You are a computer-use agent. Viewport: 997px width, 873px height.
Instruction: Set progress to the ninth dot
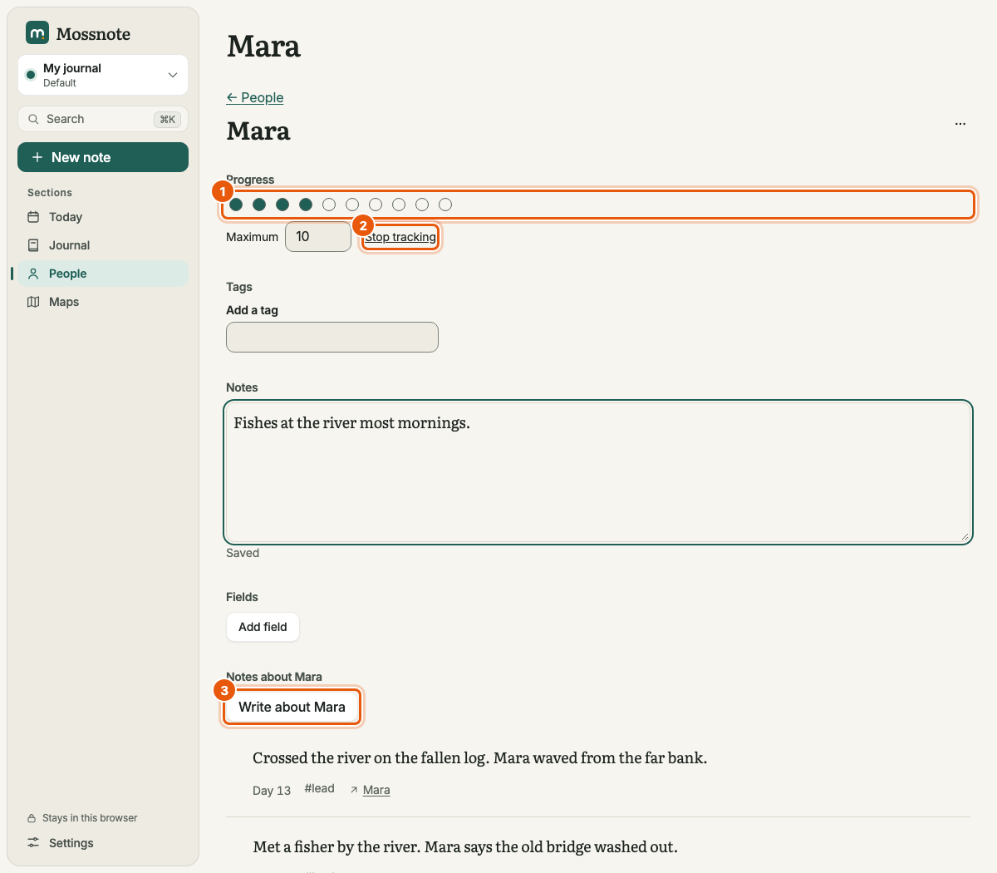(422, 205)
